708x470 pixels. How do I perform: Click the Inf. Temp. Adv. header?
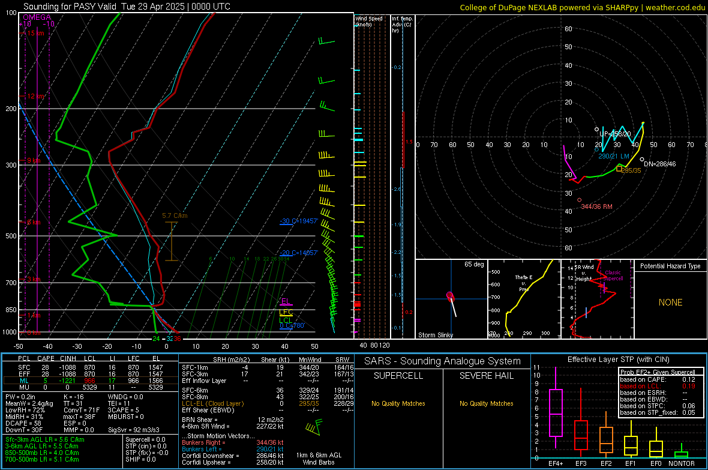[x=402, y=25]
